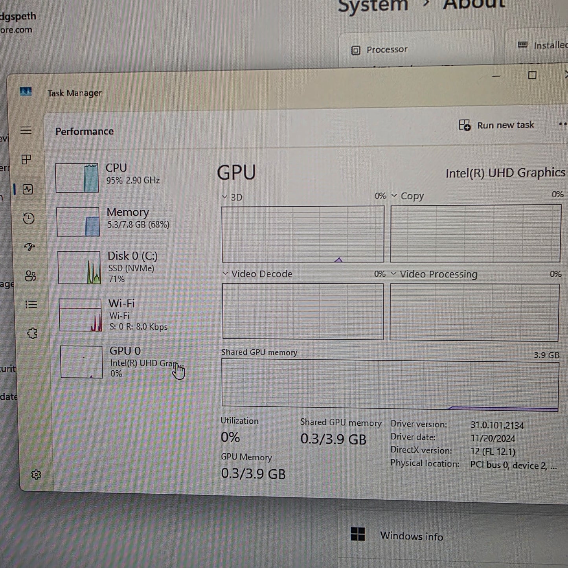
Task: Click the CPU usage thumbnail graph
Action: point(77,178)
